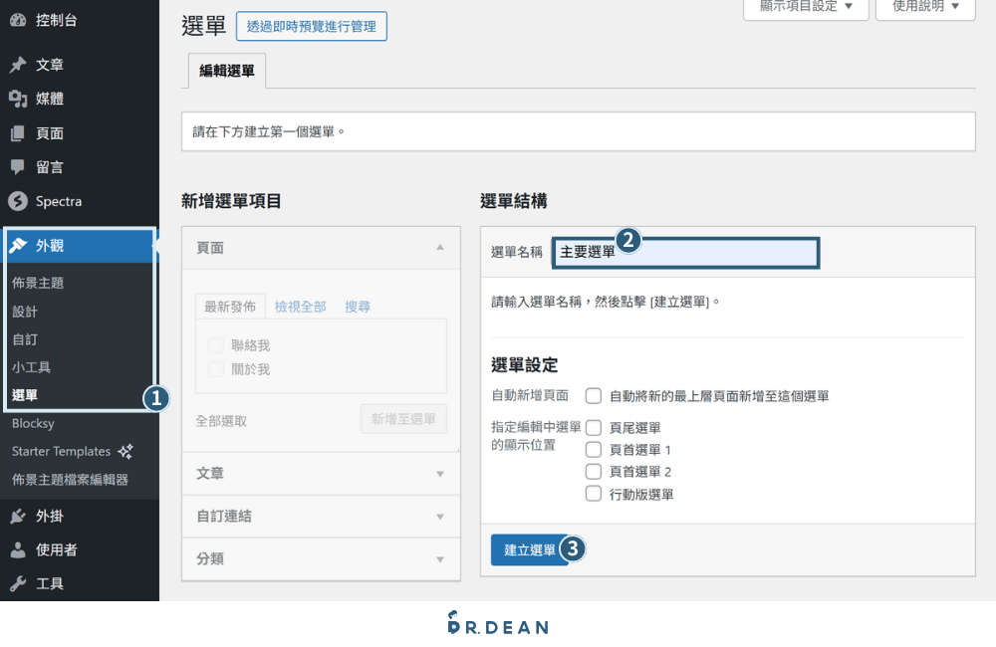Expand the 自訂連結 panel arrow
Image resolution: width=996 pixels, height=647 pixels.
440,517
